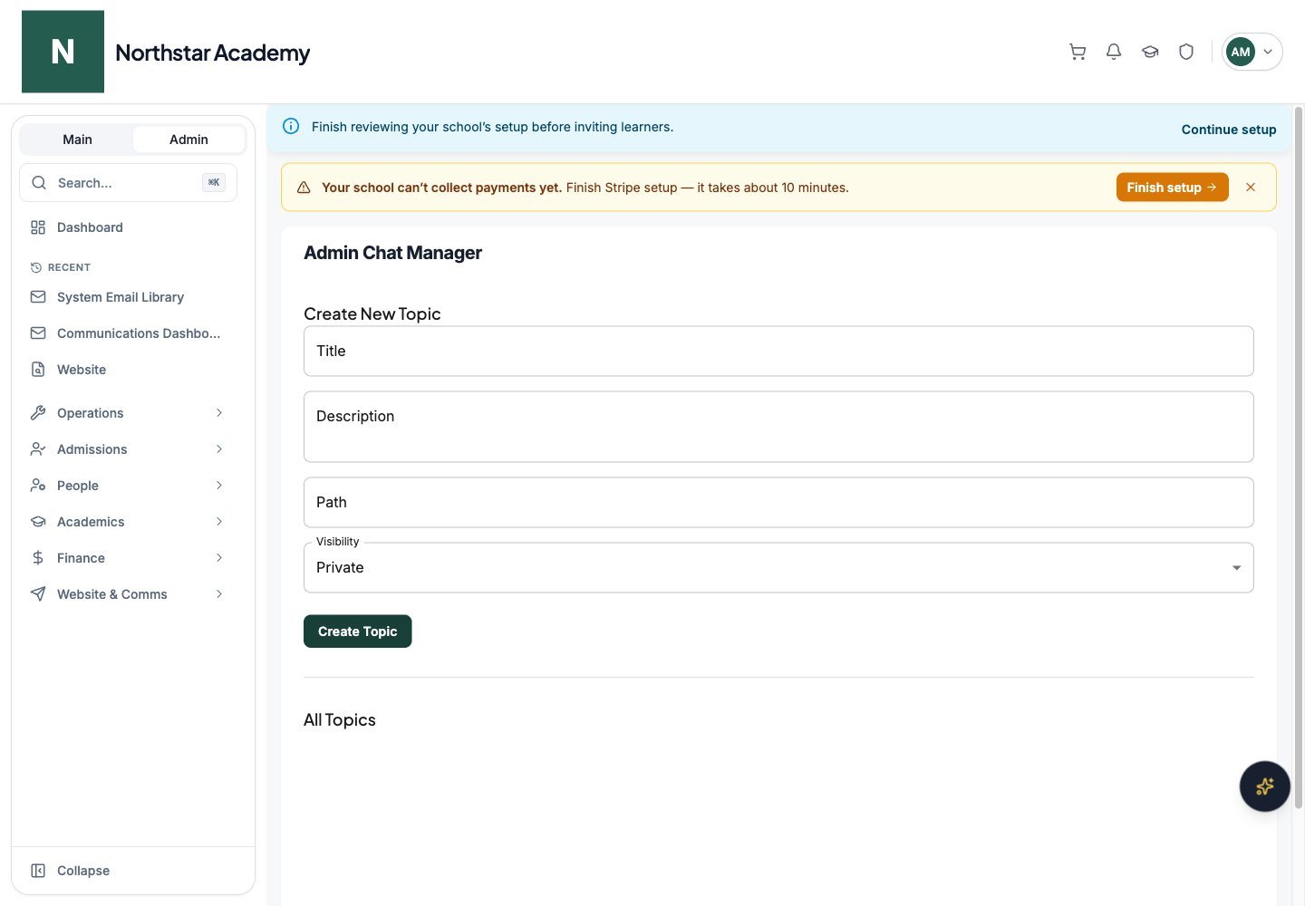Open the Visibility dropdown set to Private

[778, 568]
